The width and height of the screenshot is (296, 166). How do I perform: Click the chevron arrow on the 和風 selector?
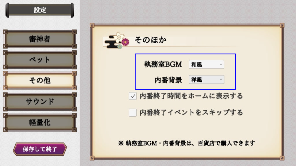pos(221,64)
